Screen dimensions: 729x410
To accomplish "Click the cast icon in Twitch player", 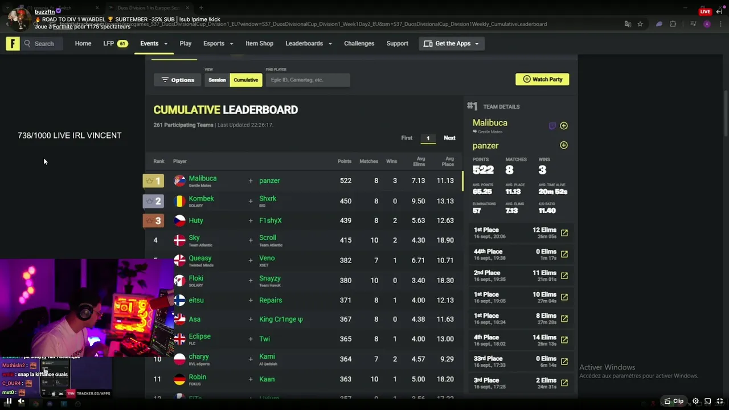I will (x=707, y=401).
